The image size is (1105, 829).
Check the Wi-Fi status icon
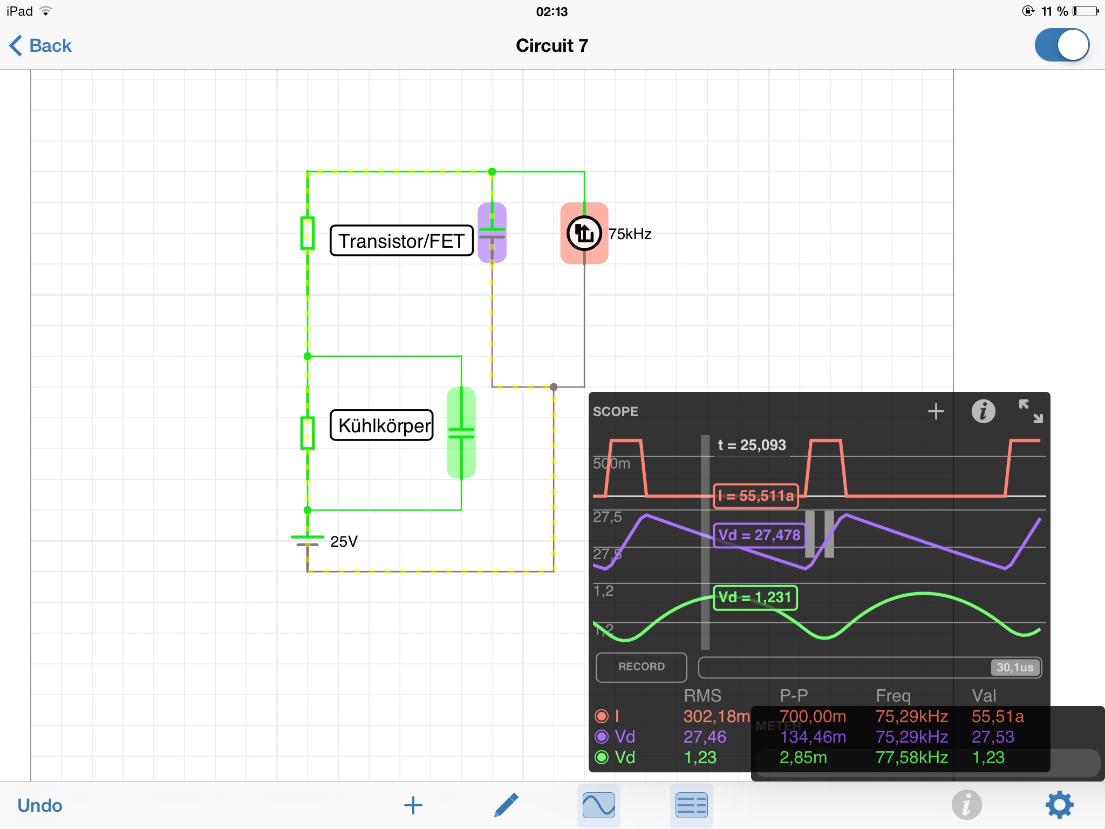click(x=46, y=11)
